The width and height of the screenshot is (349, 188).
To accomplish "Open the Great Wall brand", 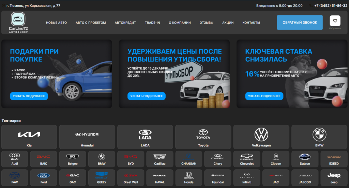I will click(x=131, y=178).
